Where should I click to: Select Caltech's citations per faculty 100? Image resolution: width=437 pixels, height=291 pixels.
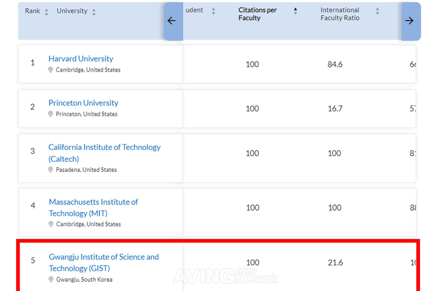tap(252, 153)
